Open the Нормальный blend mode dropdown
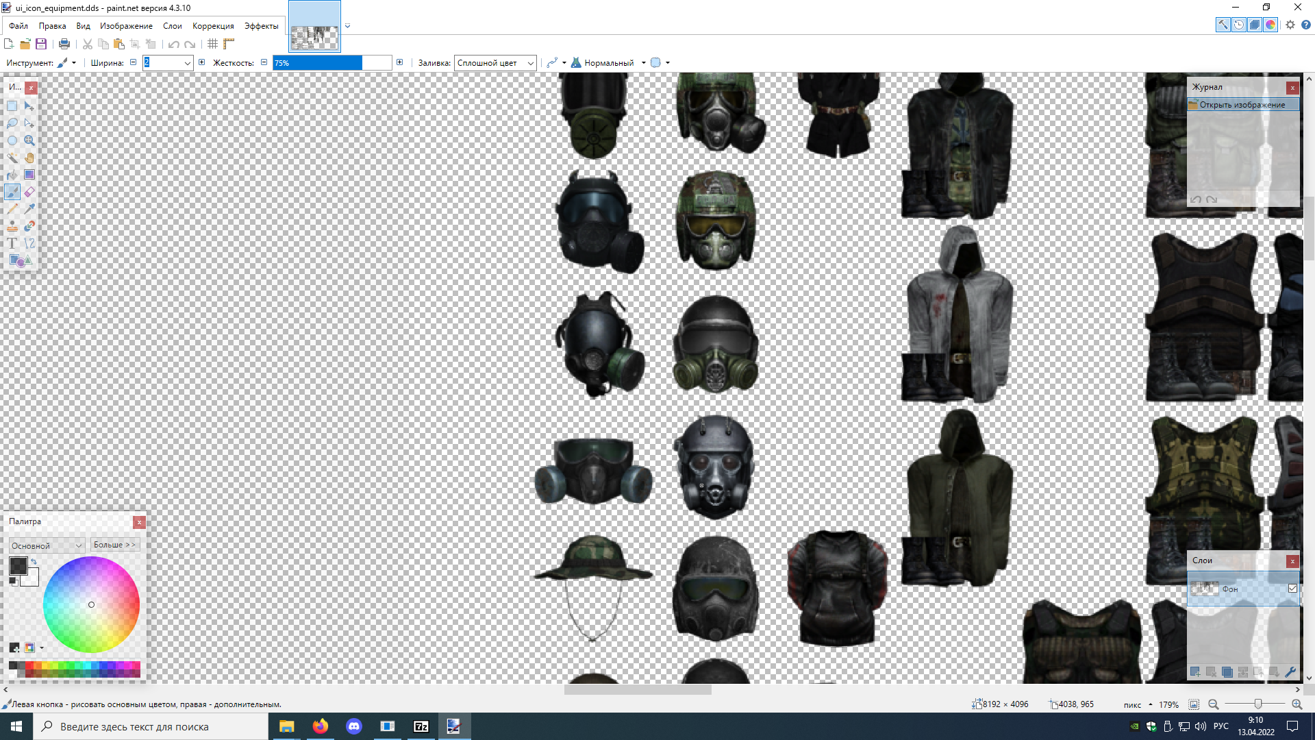The image size is (1315, 740). click(608, 63)
